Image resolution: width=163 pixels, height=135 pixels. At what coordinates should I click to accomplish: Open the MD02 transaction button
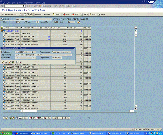click(57, 14)
